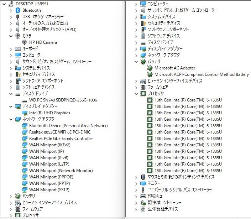The width and height of the screenshot is (251, 219).
Task: Expand the collapsed ディスク ドライブ category
Action: click(136, 43)
